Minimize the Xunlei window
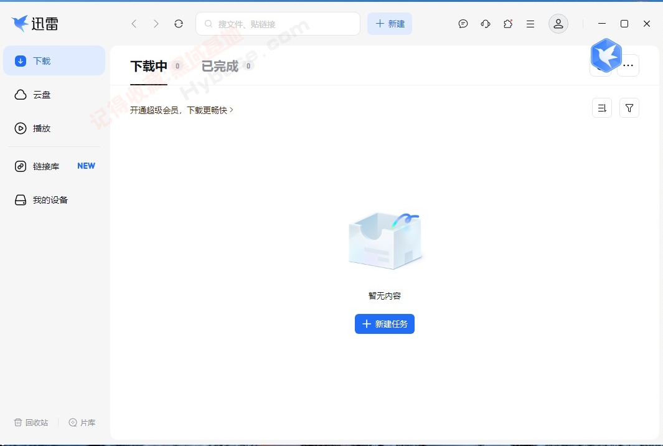The image size is (663, 446). (602, 24)
